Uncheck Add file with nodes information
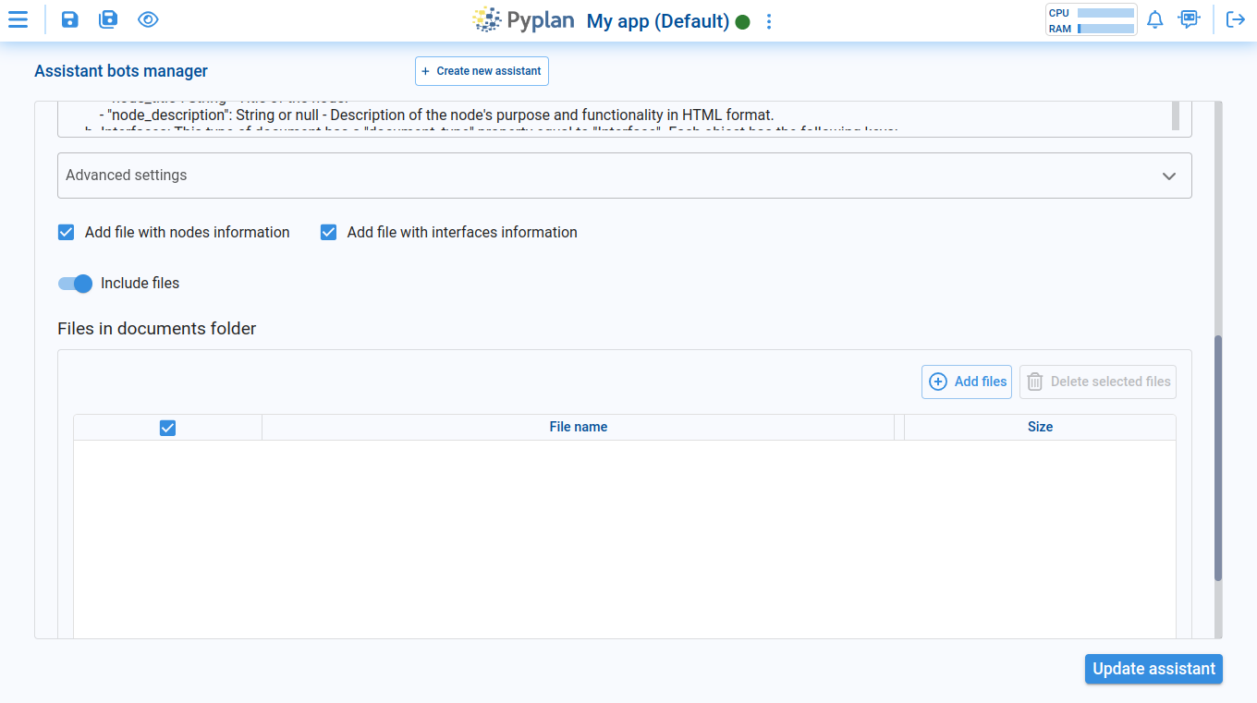The height and width of the screenshot is (703, 1257). click(x=66, y=232)
